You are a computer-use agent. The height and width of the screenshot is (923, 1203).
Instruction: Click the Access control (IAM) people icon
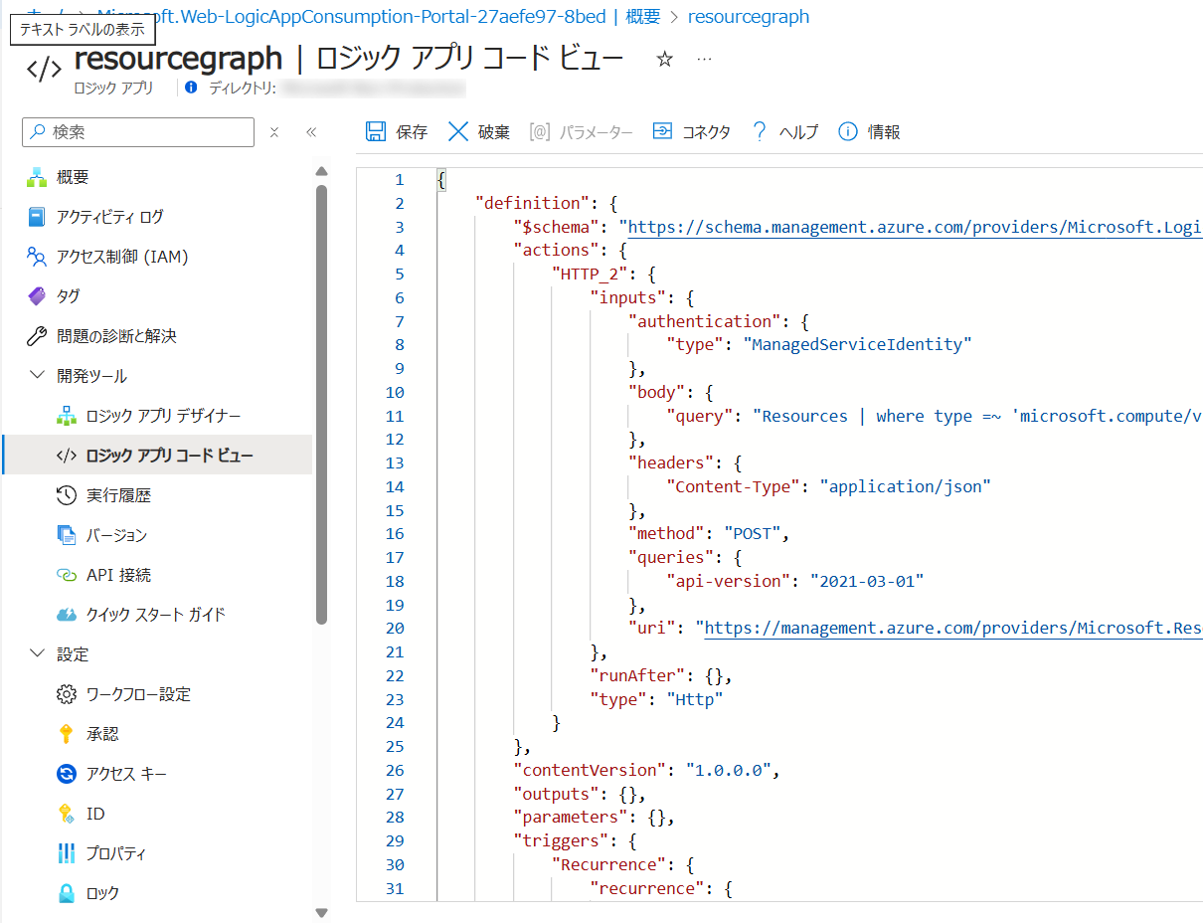38,257
